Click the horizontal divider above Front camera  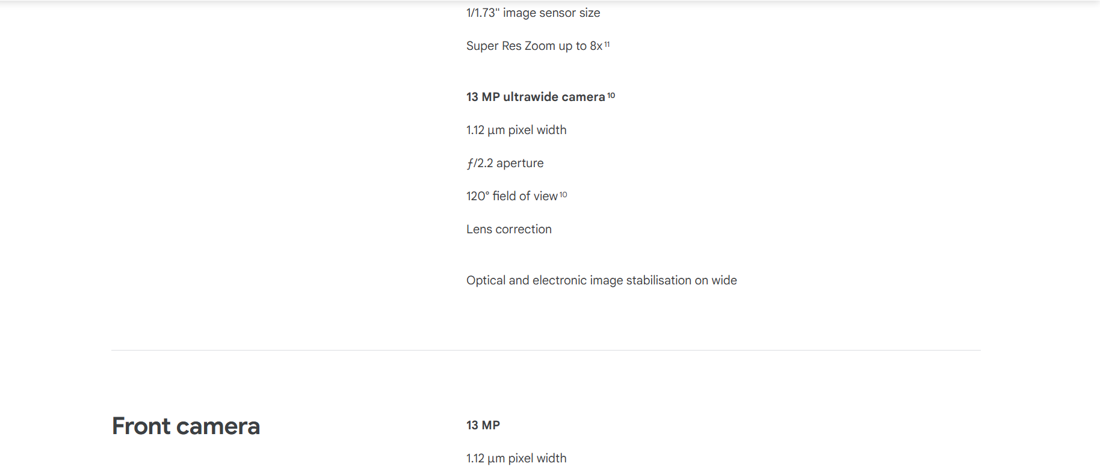[546, 350]
